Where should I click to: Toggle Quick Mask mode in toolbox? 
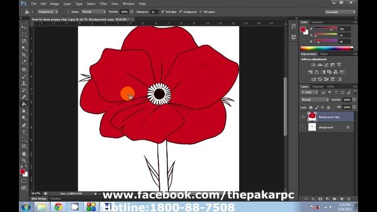(x=24, y=181)
